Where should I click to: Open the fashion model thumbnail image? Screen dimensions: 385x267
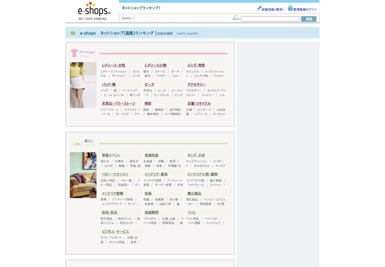tap(83, 85)
